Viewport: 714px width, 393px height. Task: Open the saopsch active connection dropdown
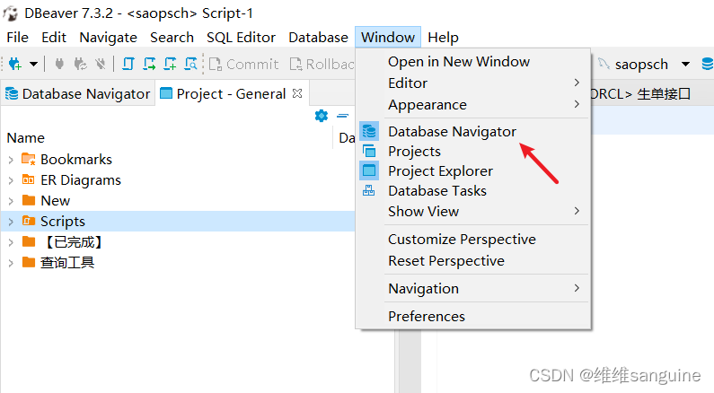click(x=685, y=64)
